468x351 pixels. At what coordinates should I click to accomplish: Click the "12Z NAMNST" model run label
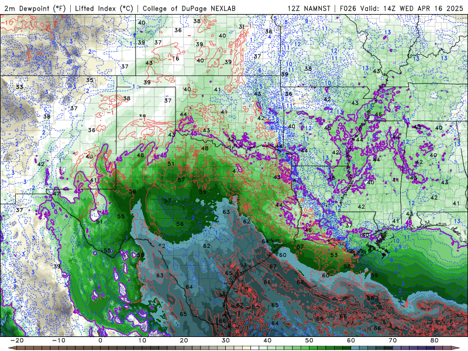coord(309,8)
